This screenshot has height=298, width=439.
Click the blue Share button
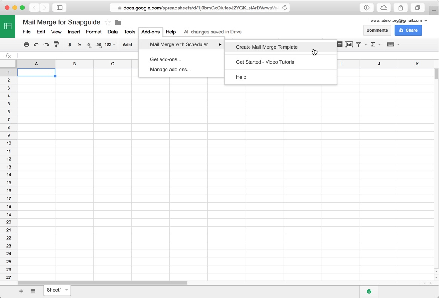pyautogui.click(x=408, y=30)
